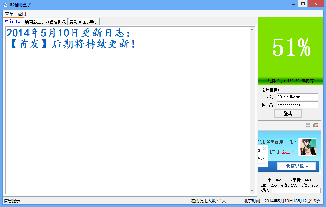Click the 北京时间 status bar entry

282,201
